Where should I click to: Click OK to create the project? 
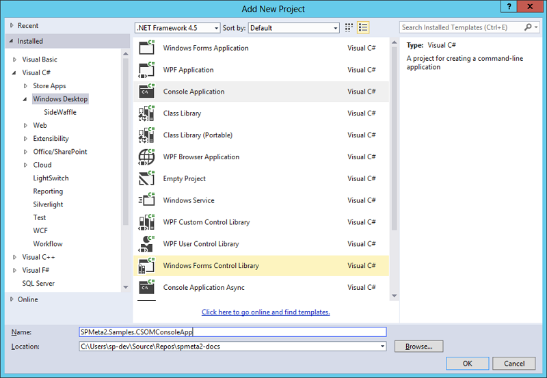tap(468, 364)
